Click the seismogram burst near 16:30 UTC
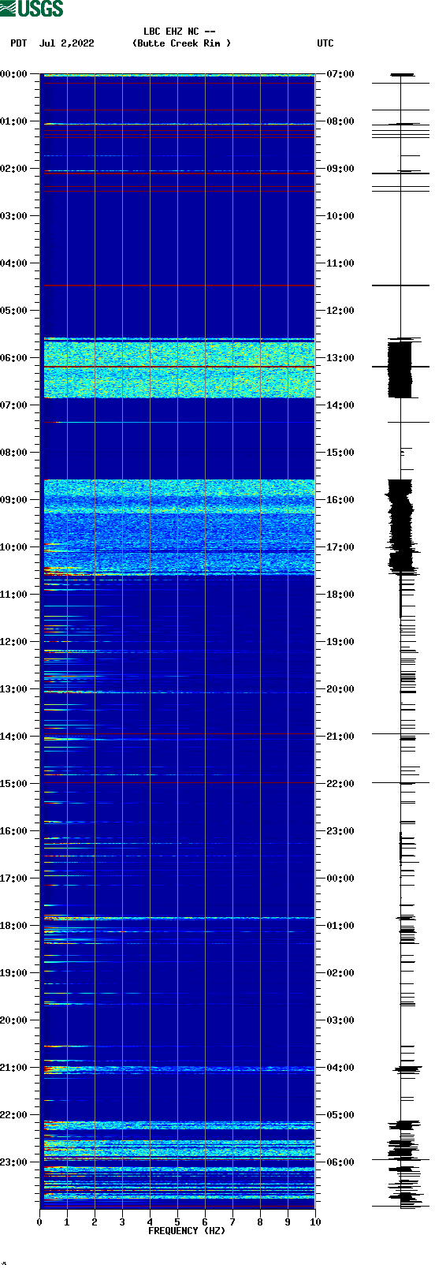 400,526
